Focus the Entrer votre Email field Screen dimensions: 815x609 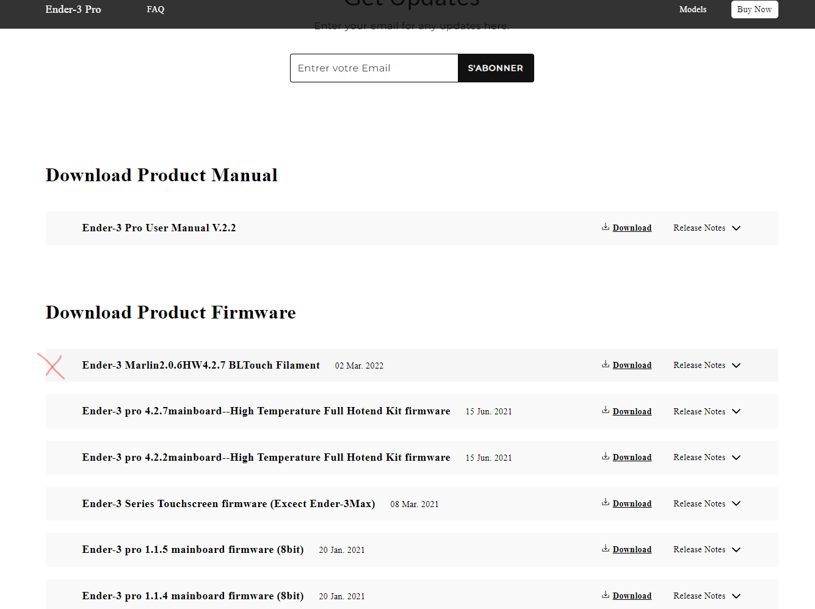click(374, 68)
